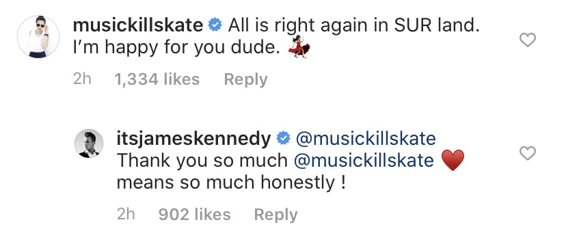Click the 'means so much honestly !' text
Screen dimensions: 566x246
click(231, 183)
